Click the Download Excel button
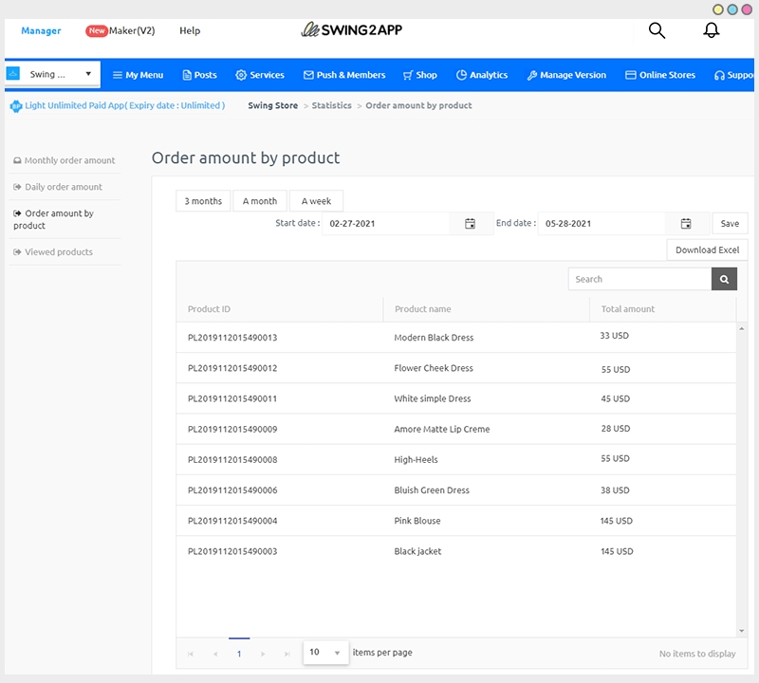 tap(707, 250)
